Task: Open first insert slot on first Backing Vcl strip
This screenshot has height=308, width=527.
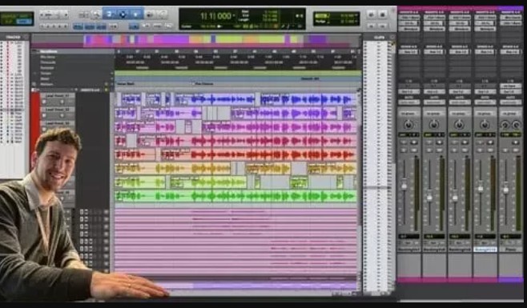Action: [408, 18]
